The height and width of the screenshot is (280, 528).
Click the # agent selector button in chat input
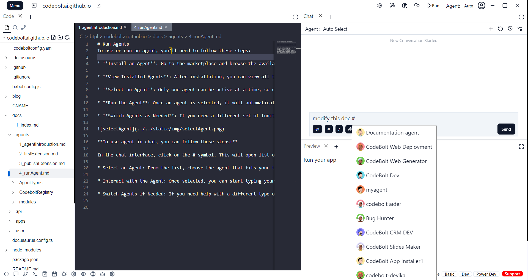point(329,129)
